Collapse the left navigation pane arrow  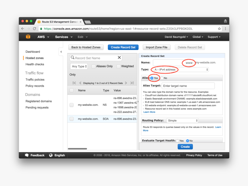coord(61,52)
